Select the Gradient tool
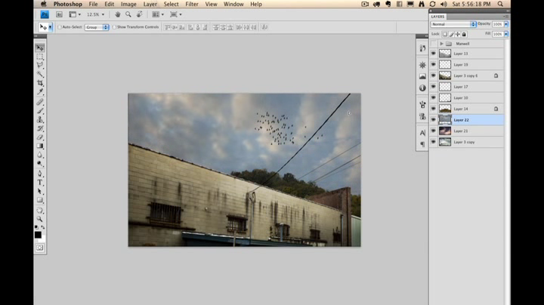This screenshot has width=544, height=305. click(x=40, y=146)
